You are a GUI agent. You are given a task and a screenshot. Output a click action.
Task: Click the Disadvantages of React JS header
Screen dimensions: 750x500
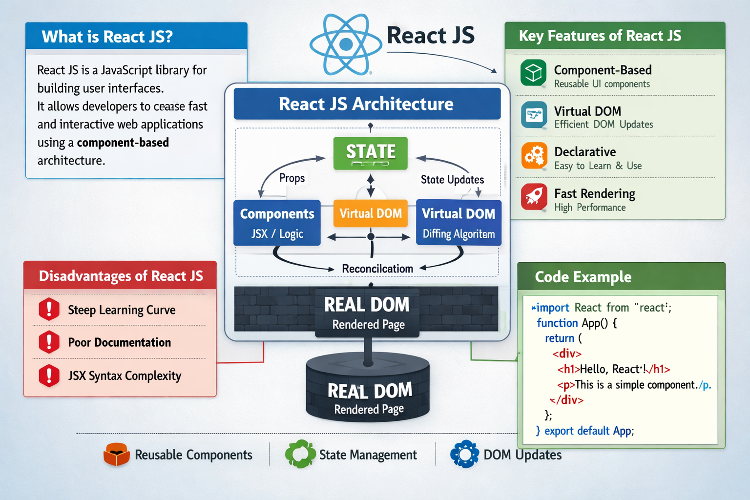[120, 275]
